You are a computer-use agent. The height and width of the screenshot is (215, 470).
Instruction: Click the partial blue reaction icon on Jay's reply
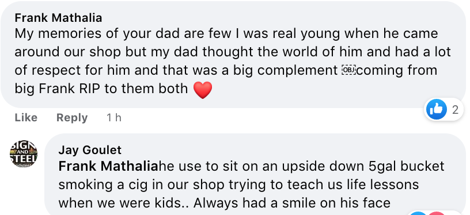[418, 213]
